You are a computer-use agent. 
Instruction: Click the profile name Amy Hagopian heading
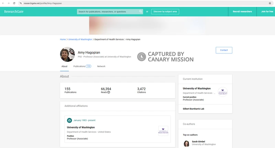click(89, 52)
